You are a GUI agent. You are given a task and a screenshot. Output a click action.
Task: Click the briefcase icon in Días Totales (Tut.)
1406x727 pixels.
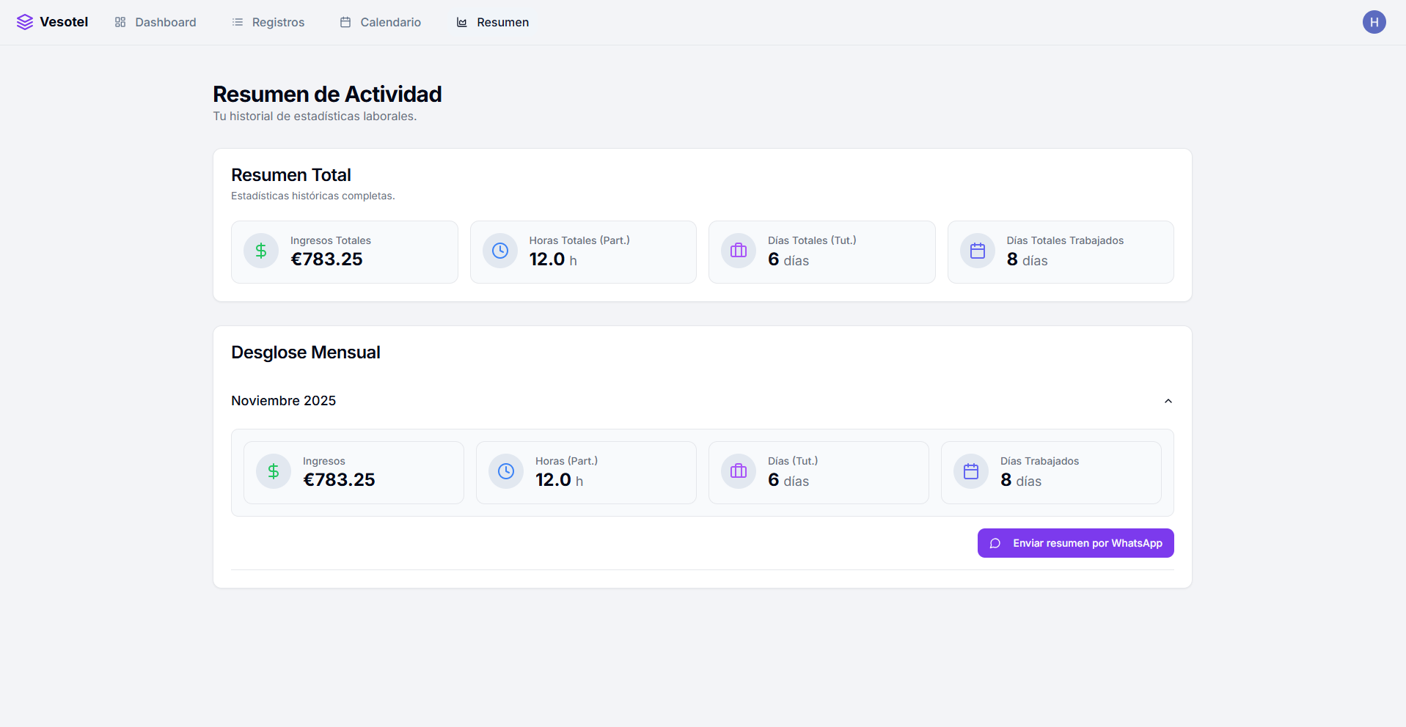739,251
